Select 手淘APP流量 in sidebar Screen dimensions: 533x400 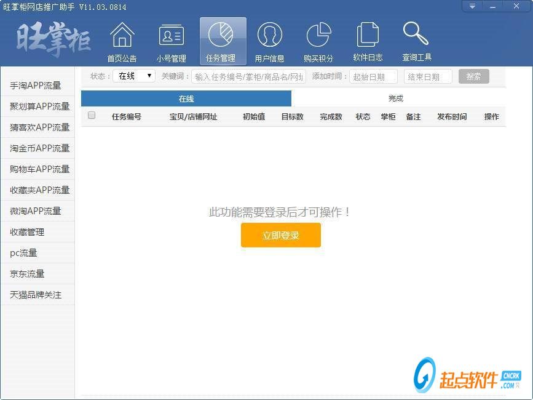(38, 86)
